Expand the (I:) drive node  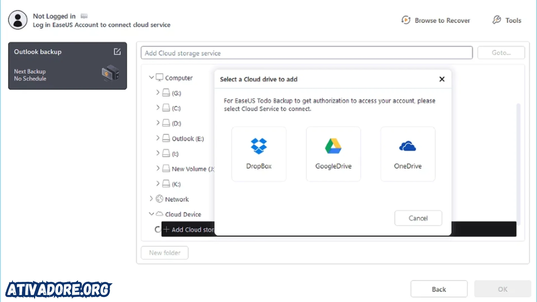point(158,153)
